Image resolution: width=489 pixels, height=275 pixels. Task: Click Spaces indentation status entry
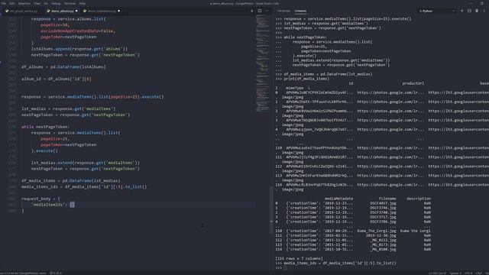pos(455,273)
